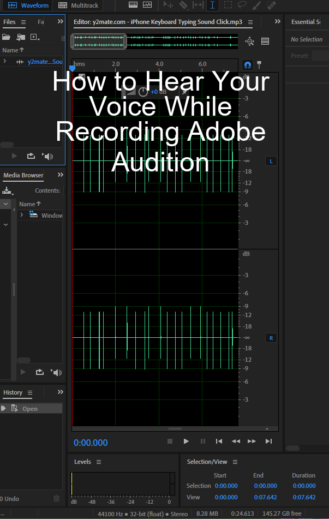This screenshot has height=519, width=329.
Task: Sort files by the Name column
Action: [x=13, y=50]
